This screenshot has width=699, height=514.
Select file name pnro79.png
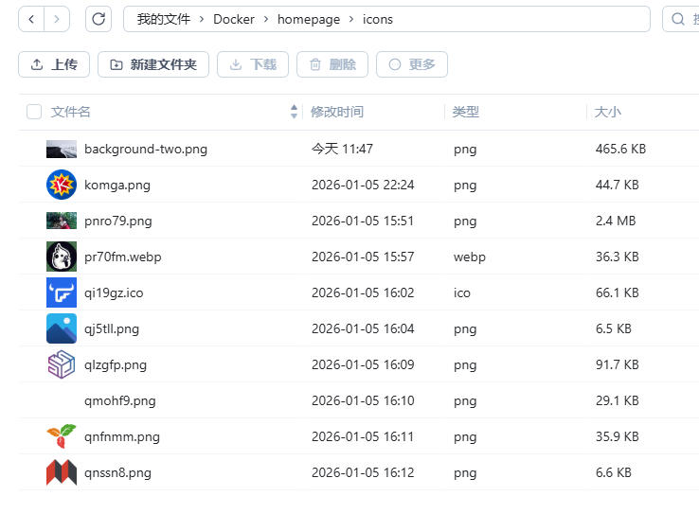[118, 221]
